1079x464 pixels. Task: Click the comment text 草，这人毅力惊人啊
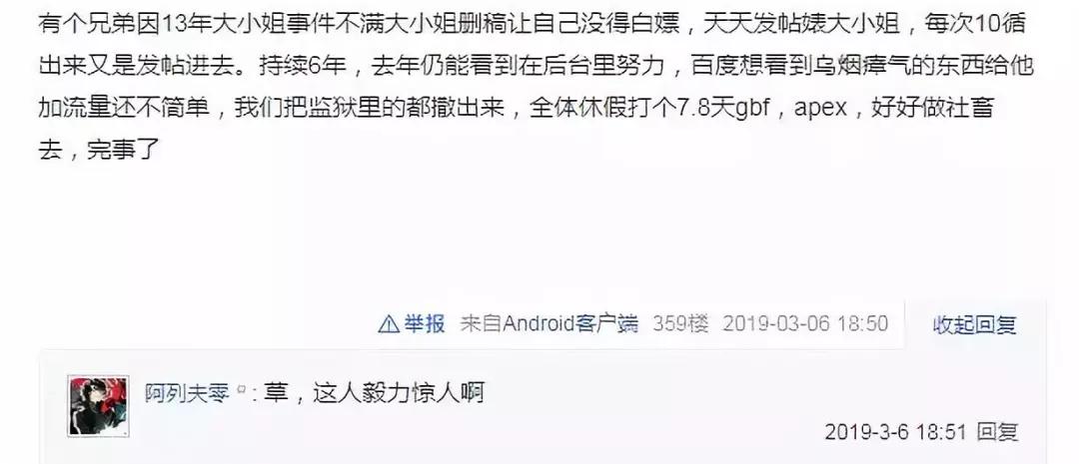375,393
